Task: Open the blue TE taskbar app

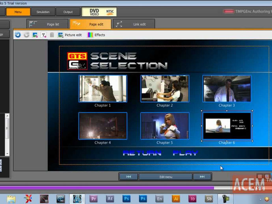Action: click(x=61, y=199)
